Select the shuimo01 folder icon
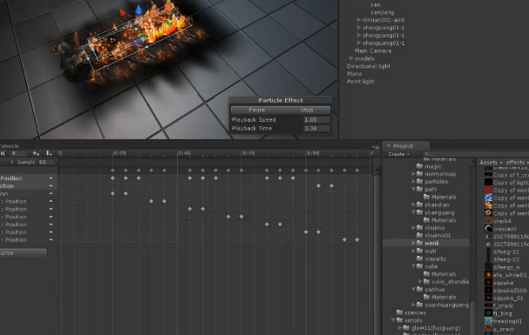 (420, 235)
